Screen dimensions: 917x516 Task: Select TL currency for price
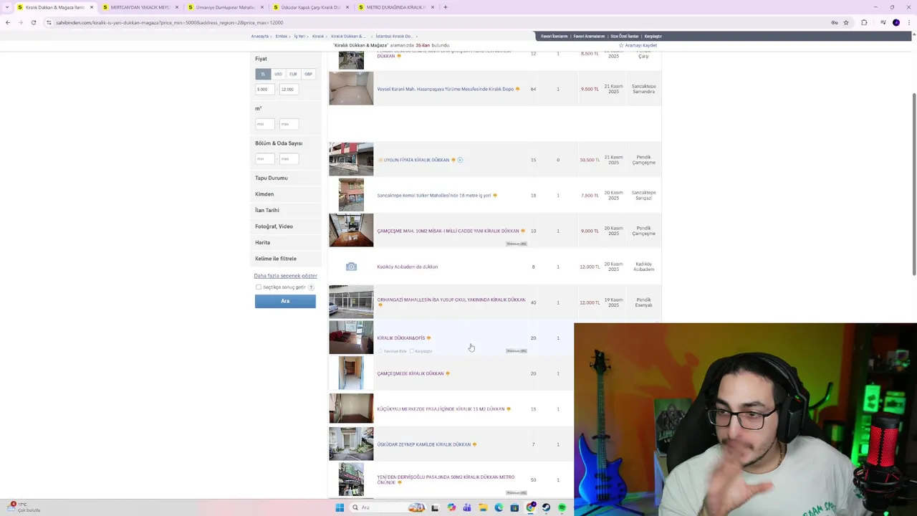pyautogui.click(x=263, y=74)
